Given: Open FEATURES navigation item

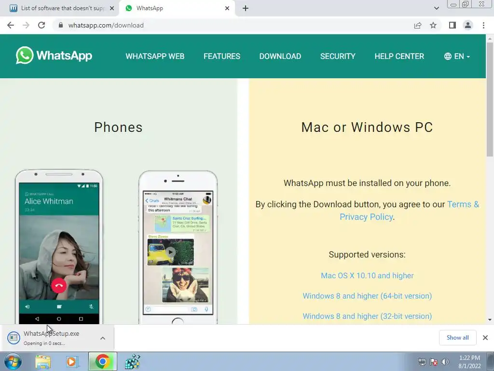Looking at the screenshot, I should tap(222, 56).
